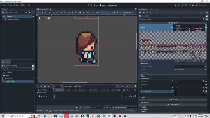
Task: Select the Scale Mode tool
Action: click(x=50, y=12)
